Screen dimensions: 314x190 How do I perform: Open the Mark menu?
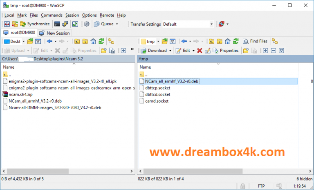pos(22,15)
